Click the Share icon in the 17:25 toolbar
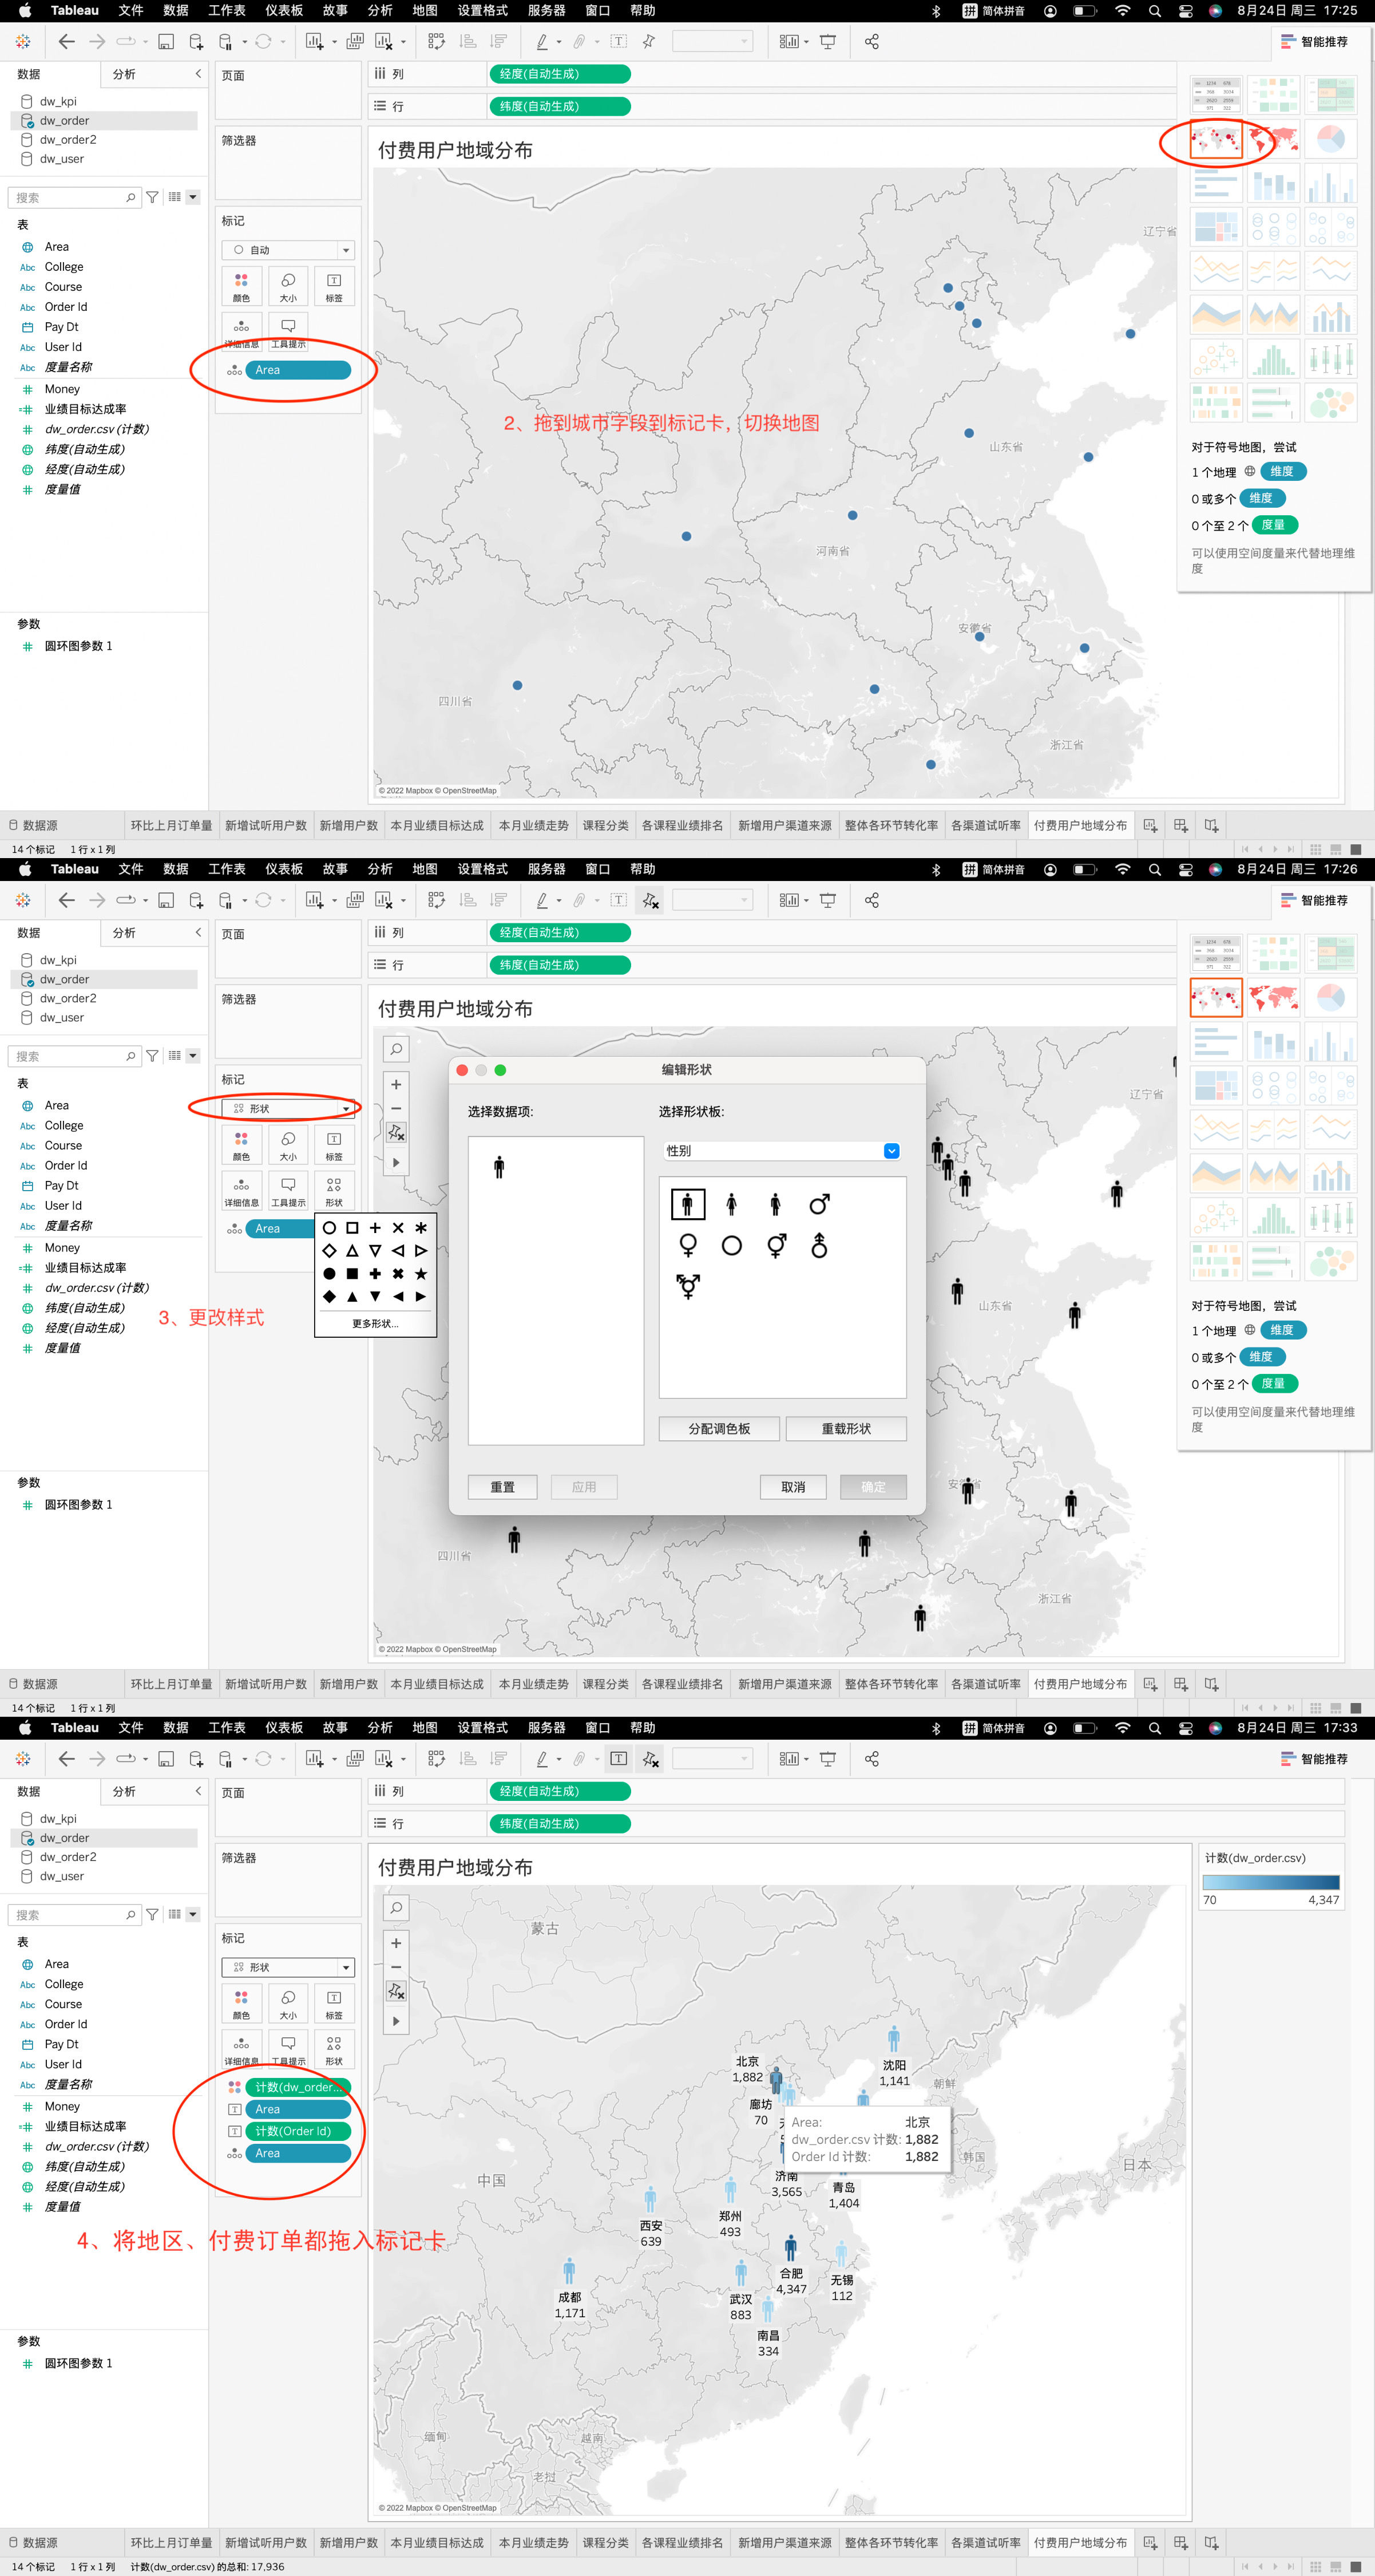This screenshot has width=1375, height=2576. (x=871, y=41)
